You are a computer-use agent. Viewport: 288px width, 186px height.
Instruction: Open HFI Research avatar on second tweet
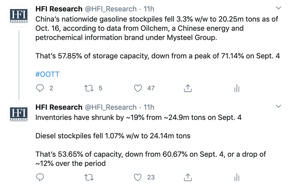(18, 114)
